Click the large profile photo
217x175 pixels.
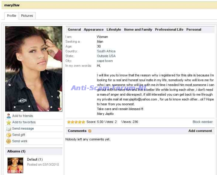coord(34,69)
